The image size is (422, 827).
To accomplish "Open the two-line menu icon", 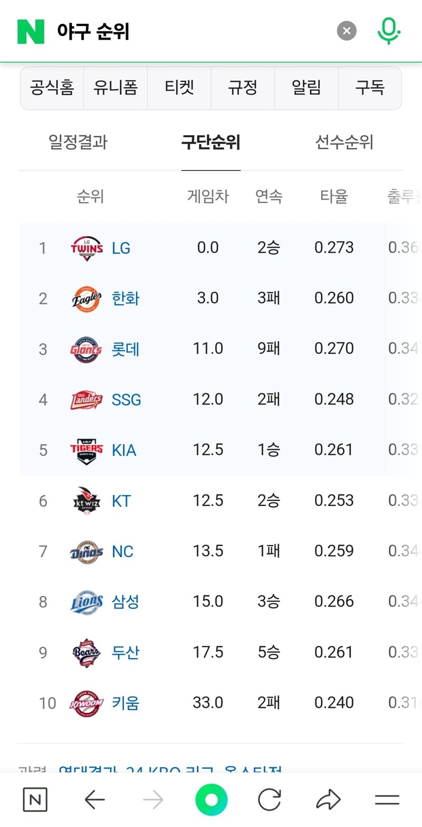I will [x=387, y=800].
